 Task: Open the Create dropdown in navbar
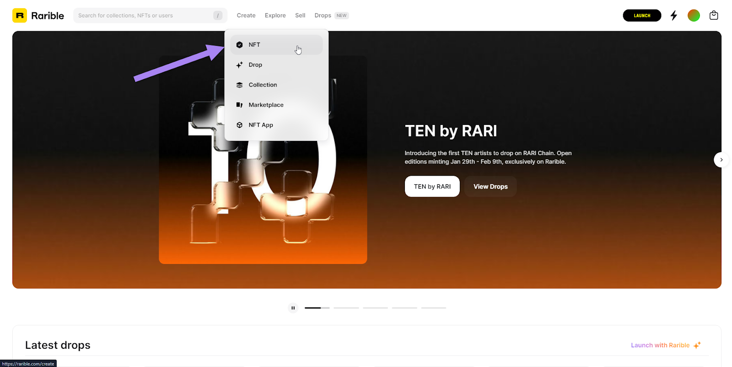246,16
